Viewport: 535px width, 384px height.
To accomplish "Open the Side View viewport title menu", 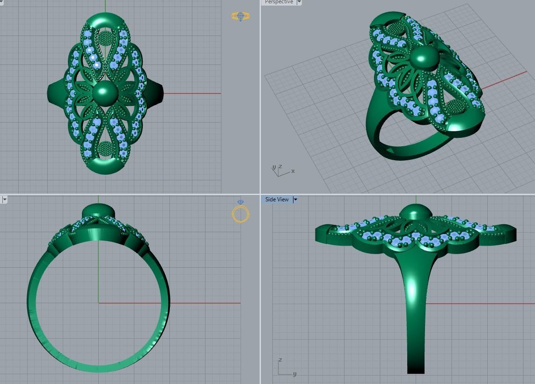I will (x=277, y=199).
